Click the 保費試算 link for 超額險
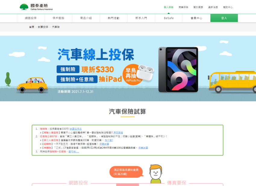This screenshot has height=186, width=256. click(x=104, y=144)
